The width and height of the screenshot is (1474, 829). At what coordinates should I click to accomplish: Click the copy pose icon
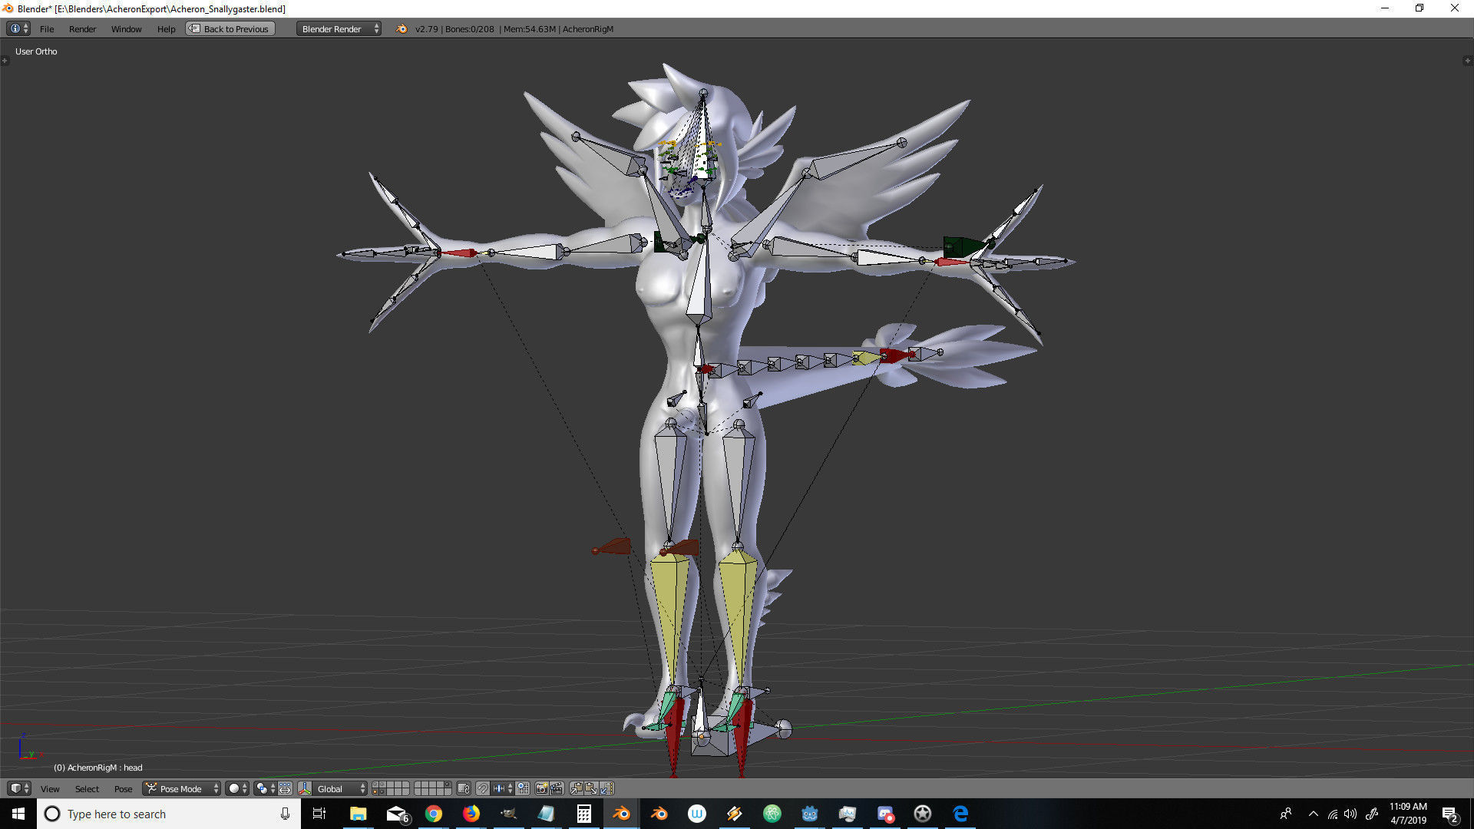click(577, 788)
